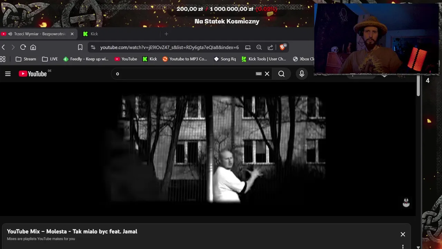Viewport: 442px width, 249px height.
Task: Open the Stream bookmarks folder
Action: coord(26,59)
